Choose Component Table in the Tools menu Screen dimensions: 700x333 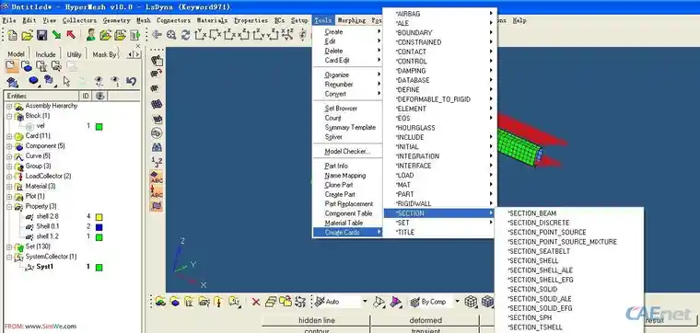click(347, 213)
